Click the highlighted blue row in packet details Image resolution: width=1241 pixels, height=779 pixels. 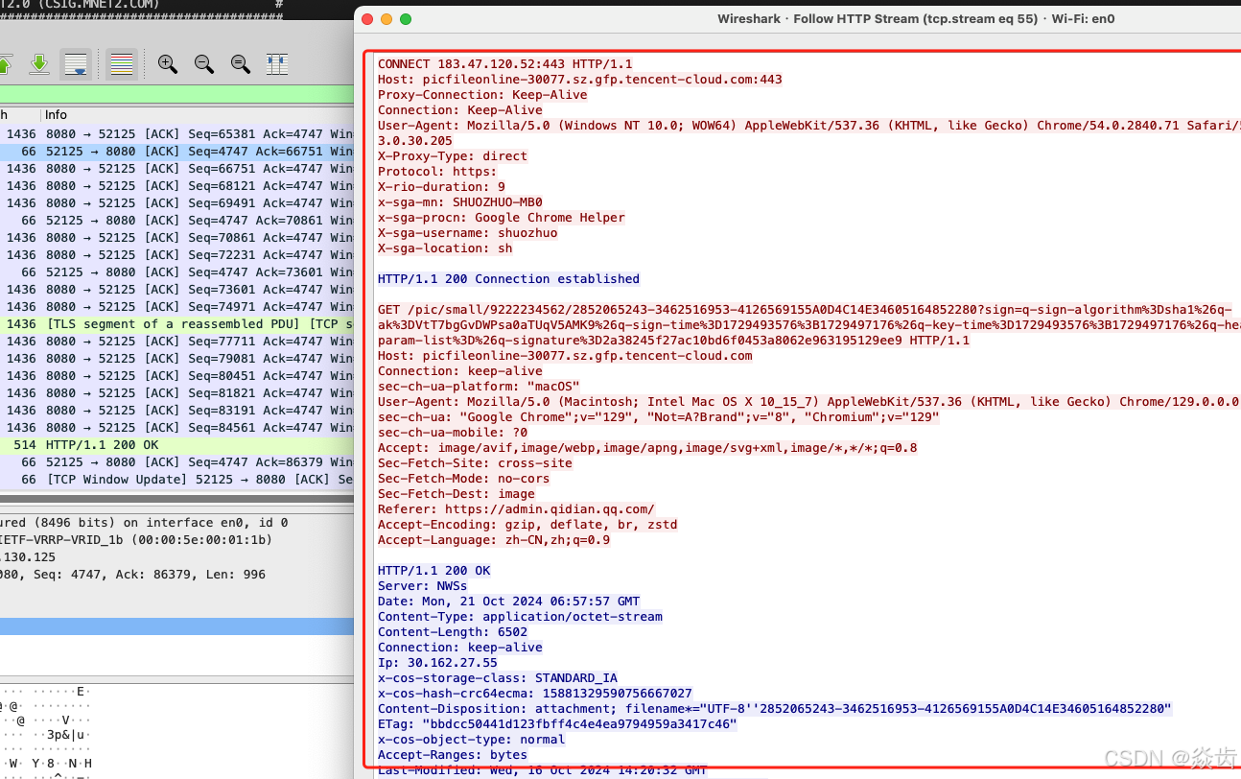coord(176,626)
